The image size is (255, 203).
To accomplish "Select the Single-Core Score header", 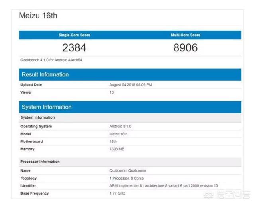I will pos(75,35).
